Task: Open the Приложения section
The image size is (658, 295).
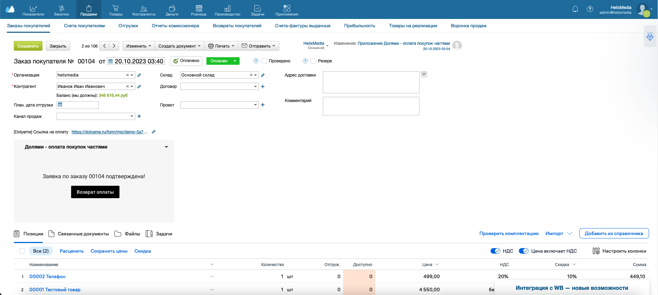Action: (x=287, y=10)
